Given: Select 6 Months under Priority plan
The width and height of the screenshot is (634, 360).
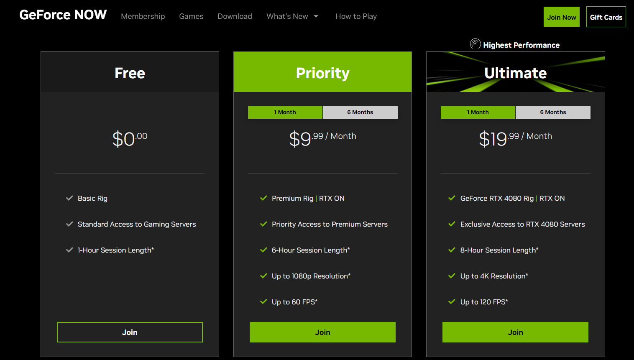Looking at the screenshot, I should coord(360,112).
